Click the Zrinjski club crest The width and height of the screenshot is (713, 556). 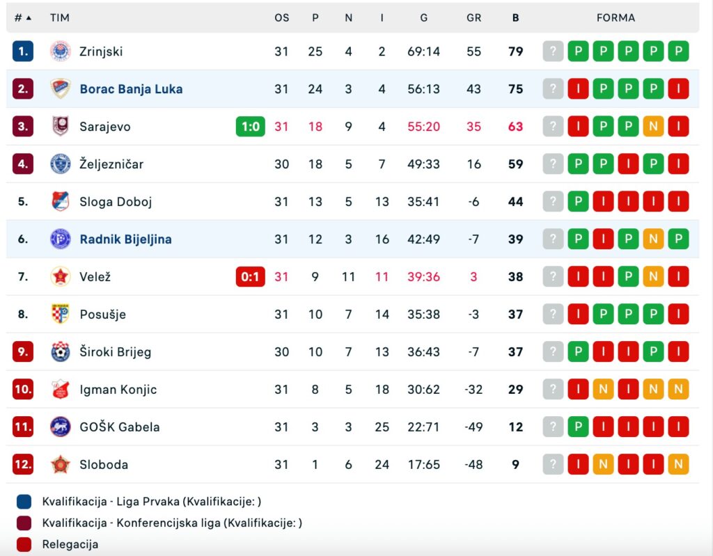tap(60, 51)
